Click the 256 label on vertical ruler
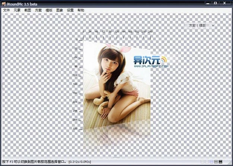The height and width of the screenshot is (166, 233). pyautogui.click(x=75, y=111)
